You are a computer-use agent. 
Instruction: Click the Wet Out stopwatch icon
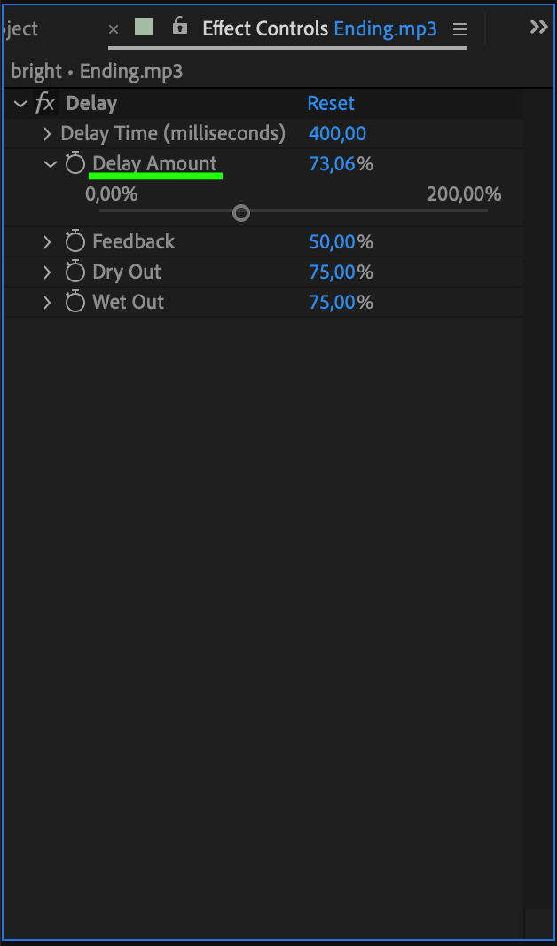(x=75, y=303)
